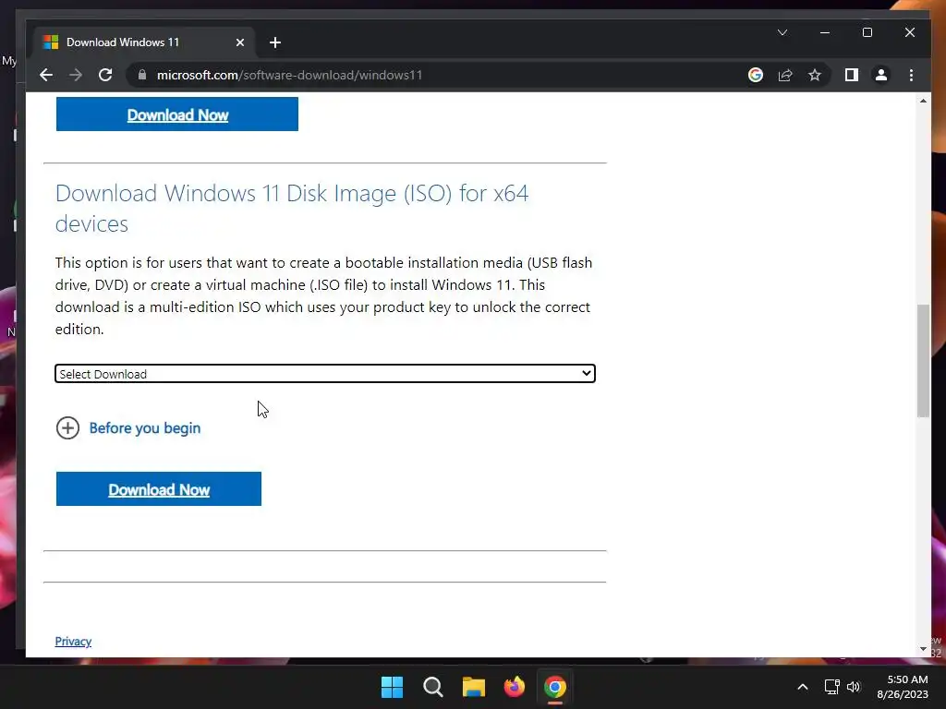Click the ISO for x64 devices heading
946x709 pixels.
tap(292, 208)
